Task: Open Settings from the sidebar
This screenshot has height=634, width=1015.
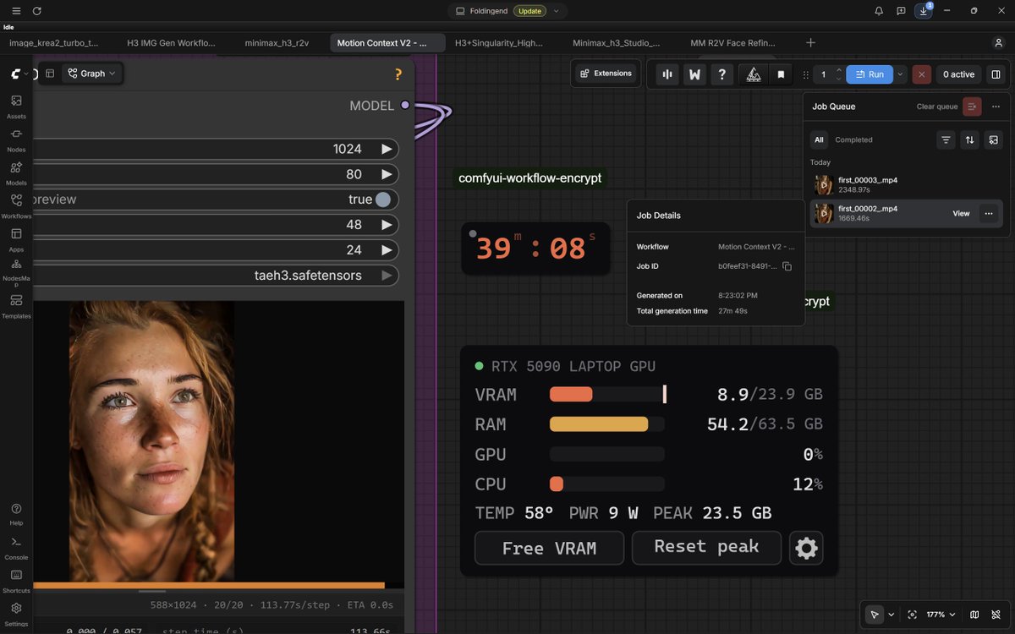Action: click(16, 614)
